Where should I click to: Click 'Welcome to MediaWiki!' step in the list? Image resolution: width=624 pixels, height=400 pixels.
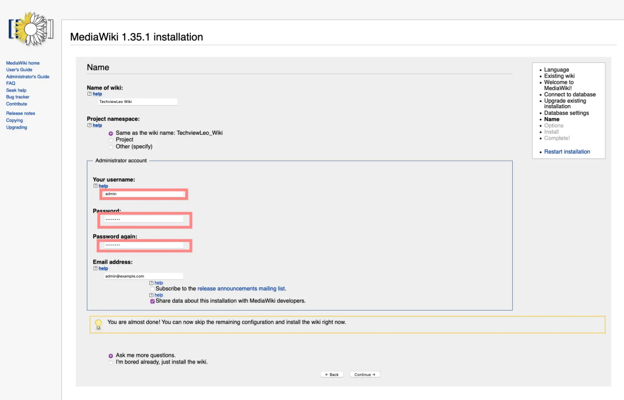(559, 85)
